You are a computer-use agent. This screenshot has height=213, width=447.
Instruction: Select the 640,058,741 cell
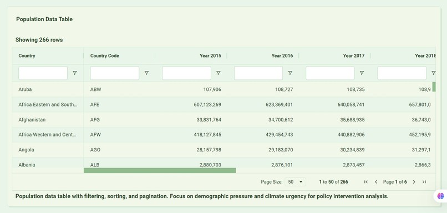pos(334,105)
